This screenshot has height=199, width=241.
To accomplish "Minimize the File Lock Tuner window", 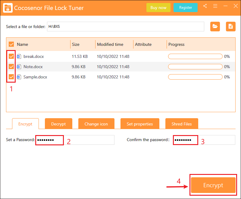I will 225,6.
